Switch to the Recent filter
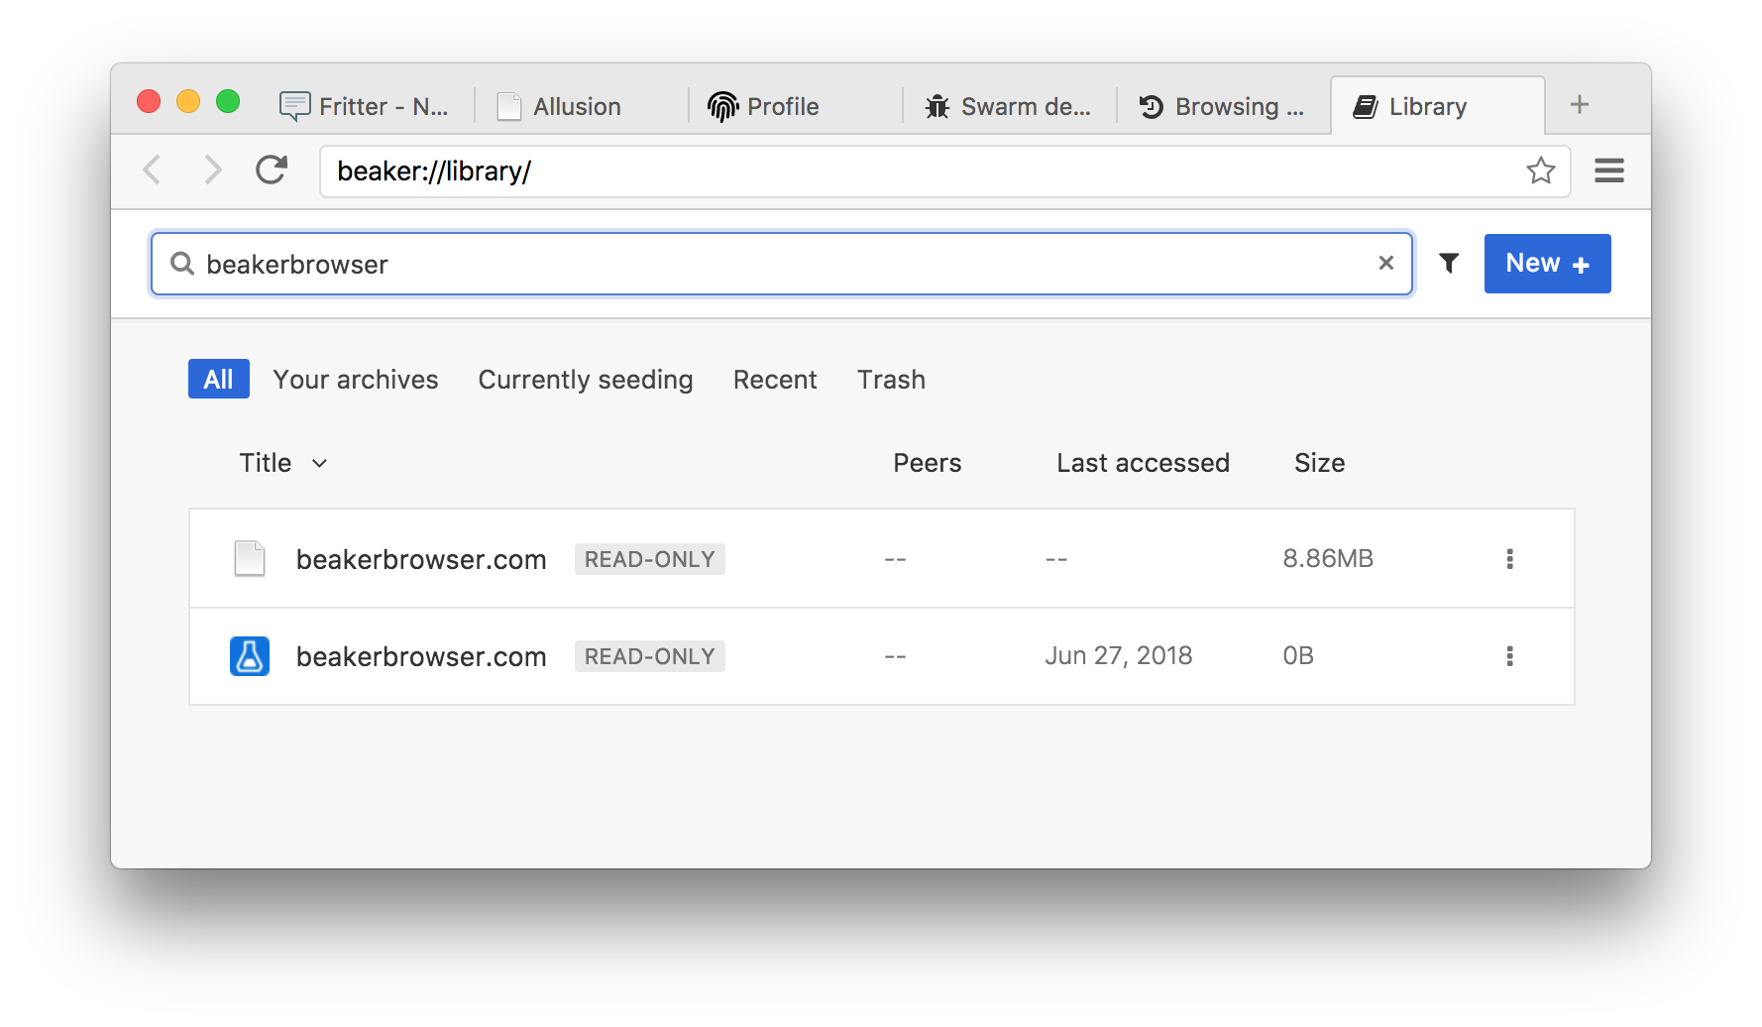1762x1027 pixels. (774, 379)
